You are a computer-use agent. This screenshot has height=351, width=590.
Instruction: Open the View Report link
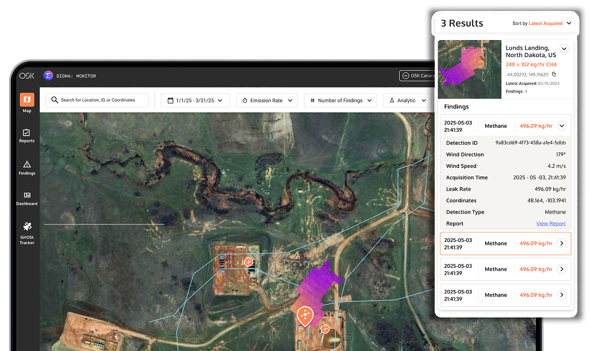coord(551,224)
